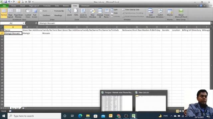Toggle Ruler checkbox
This screenshot has height=119, width=213.
click(x=41, y=11)
